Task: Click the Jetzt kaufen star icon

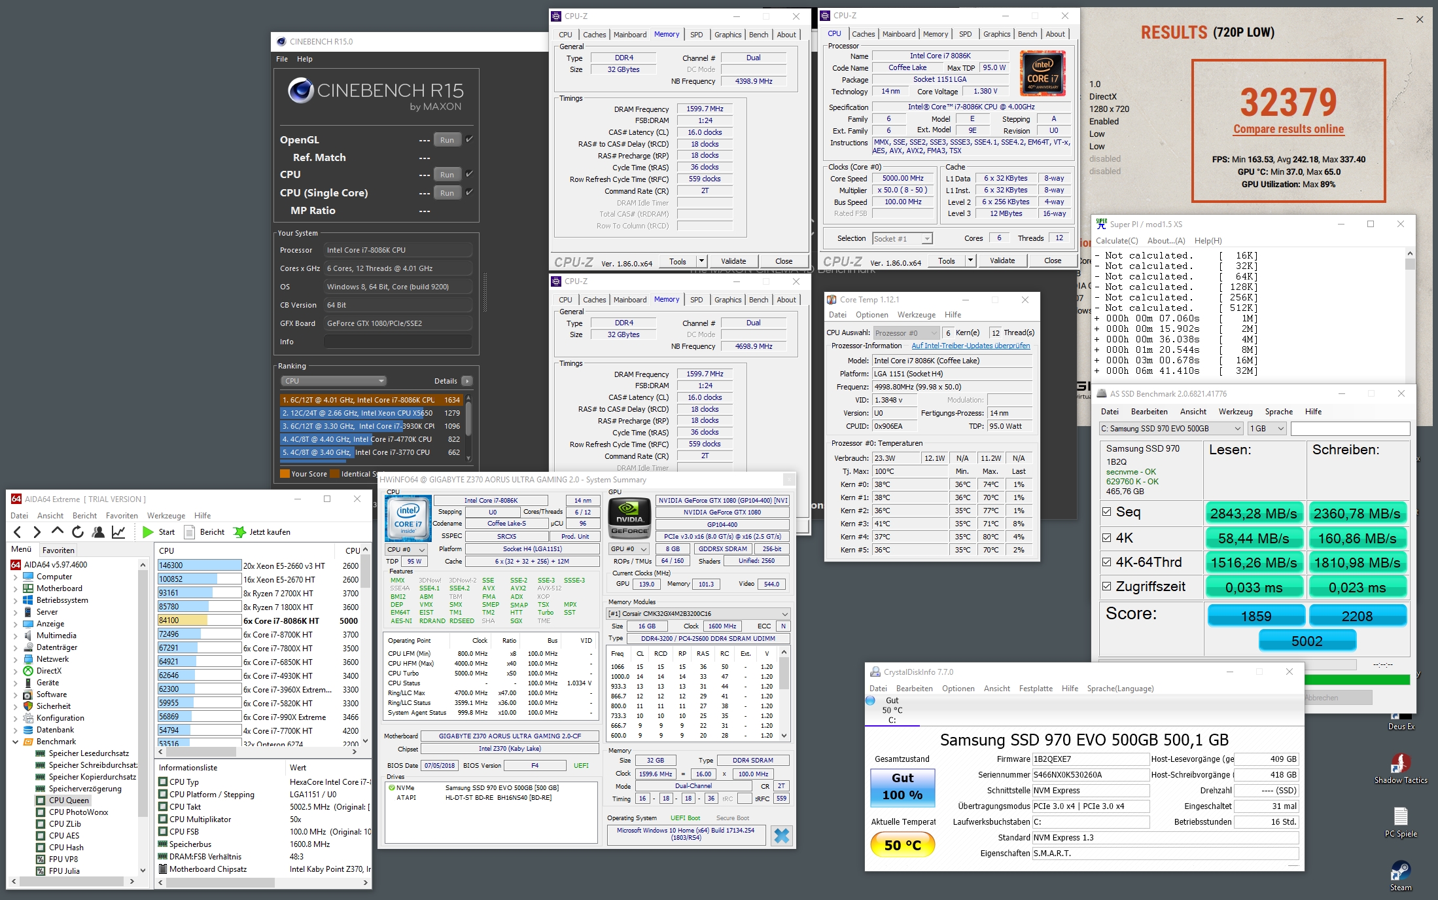Action: point(239,532)
